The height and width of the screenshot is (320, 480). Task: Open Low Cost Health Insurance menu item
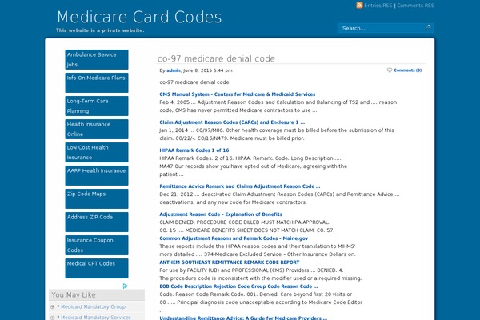coord(97,152)
